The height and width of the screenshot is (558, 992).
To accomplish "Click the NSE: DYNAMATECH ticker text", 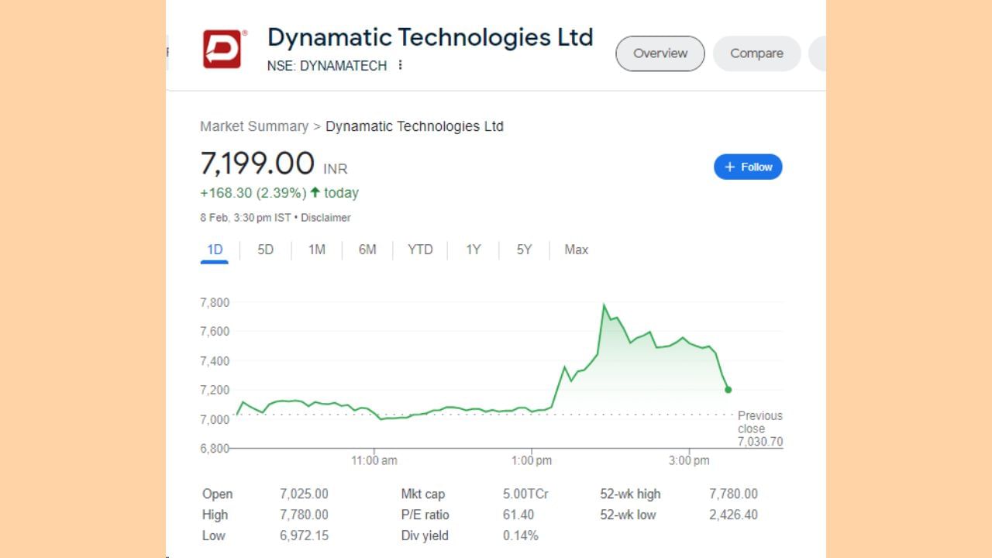I will click(327, 66).
